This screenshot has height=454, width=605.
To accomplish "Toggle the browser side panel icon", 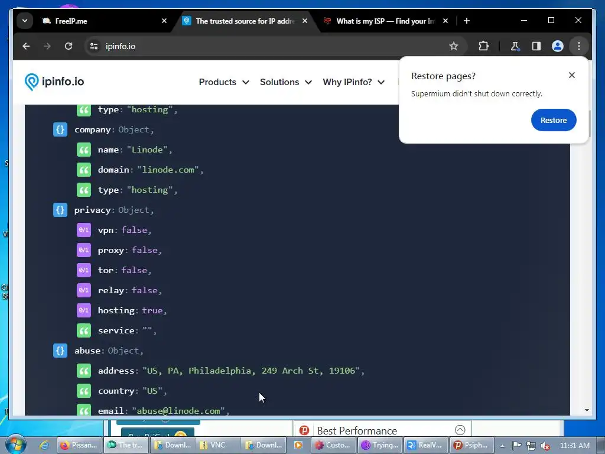I will 536,46.
